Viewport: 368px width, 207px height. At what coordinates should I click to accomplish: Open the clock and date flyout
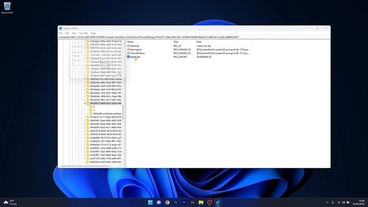[359, 202]
